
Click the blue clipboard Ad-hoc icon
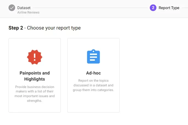pyautogui.click(x=93, y=56)
